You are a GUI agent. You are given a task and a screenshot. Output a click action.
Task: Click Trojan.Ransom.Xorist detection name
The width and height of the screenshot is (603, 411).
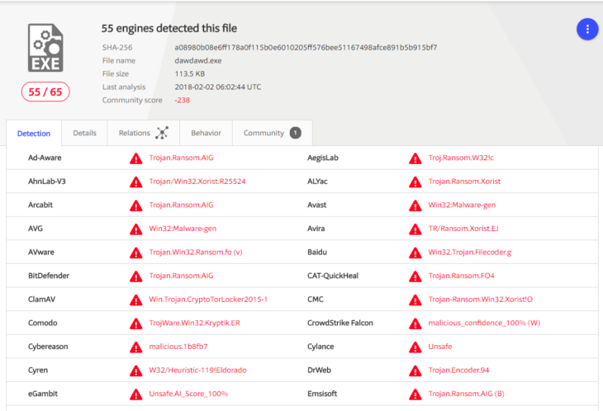pos(464,182)
